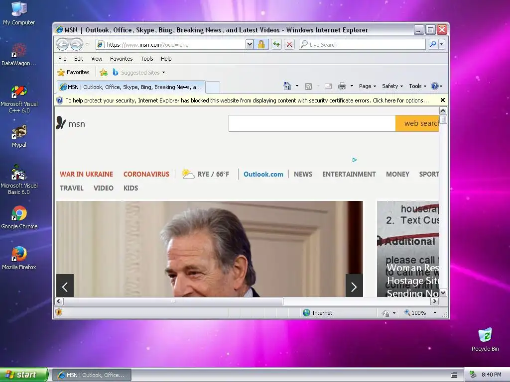Click the Back navigation arrow

point(62,44)
